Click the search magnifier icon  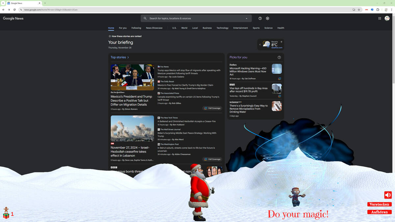[145, 18]
